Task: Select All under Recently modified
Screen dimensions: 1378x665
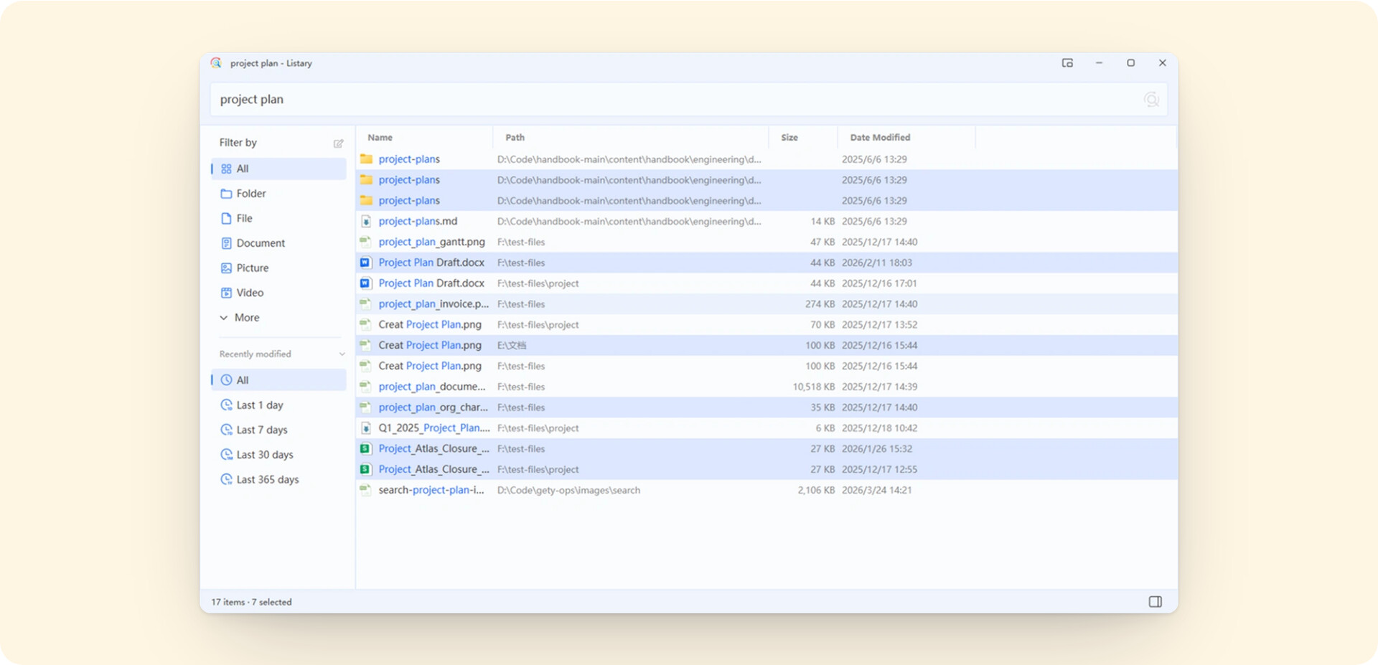Action: (279, 380)
